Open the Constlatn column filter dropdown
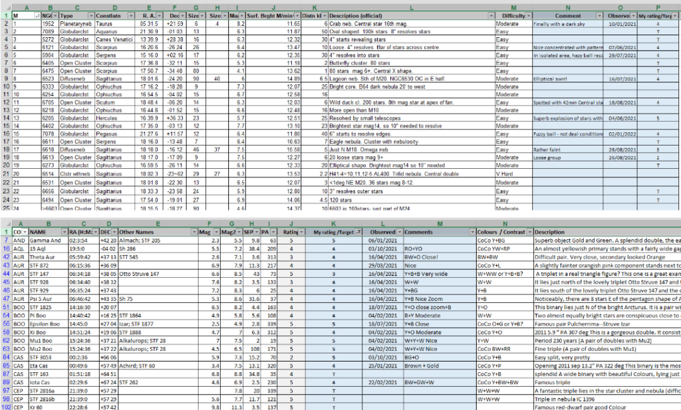The width and height of the screenshot is (681, 410). click(131, 16)
